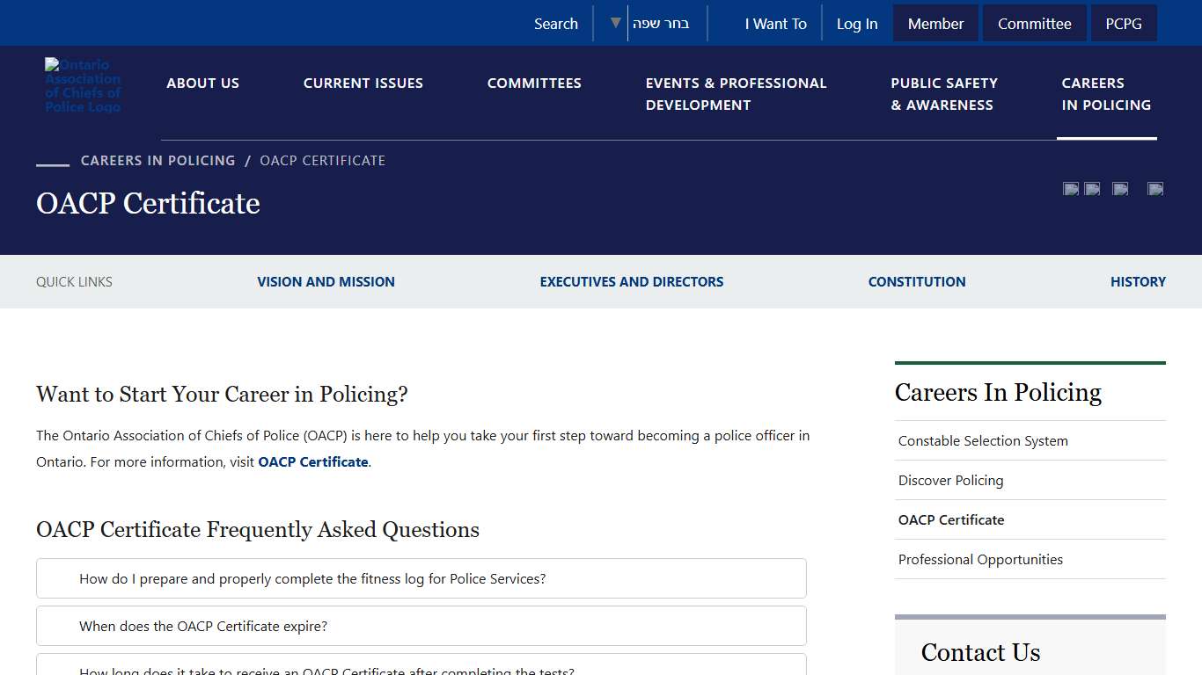
Task: Click Careers in Policing breadcrumb
Action: click(x=158, y=160)
